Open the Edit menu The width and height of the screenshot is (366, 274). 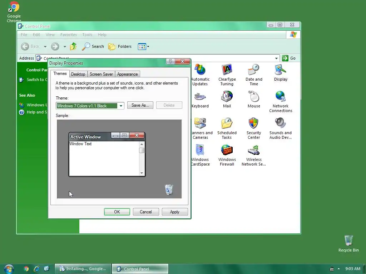click(36, 35)
